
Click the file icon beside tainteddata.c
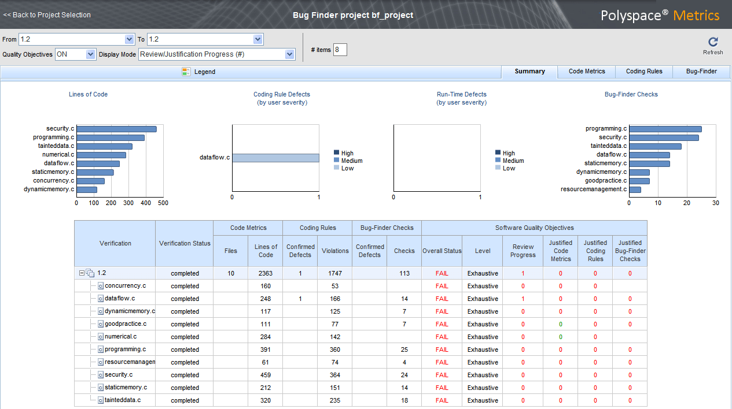point(100,400)
